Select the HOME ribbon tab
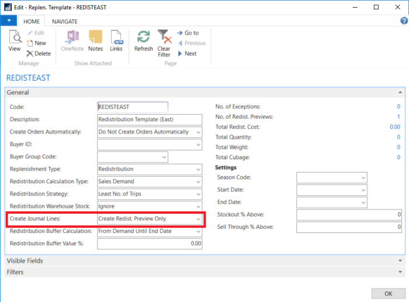Viewport: 409px width, 302px height. 32,21
